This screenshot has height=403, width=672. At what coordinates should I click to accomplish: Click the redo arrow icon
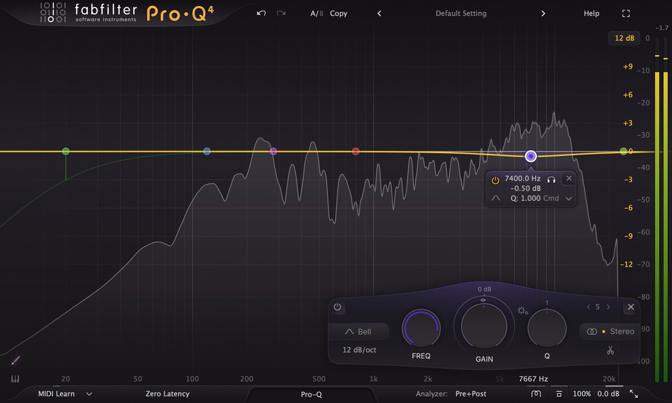click(281, 13)
